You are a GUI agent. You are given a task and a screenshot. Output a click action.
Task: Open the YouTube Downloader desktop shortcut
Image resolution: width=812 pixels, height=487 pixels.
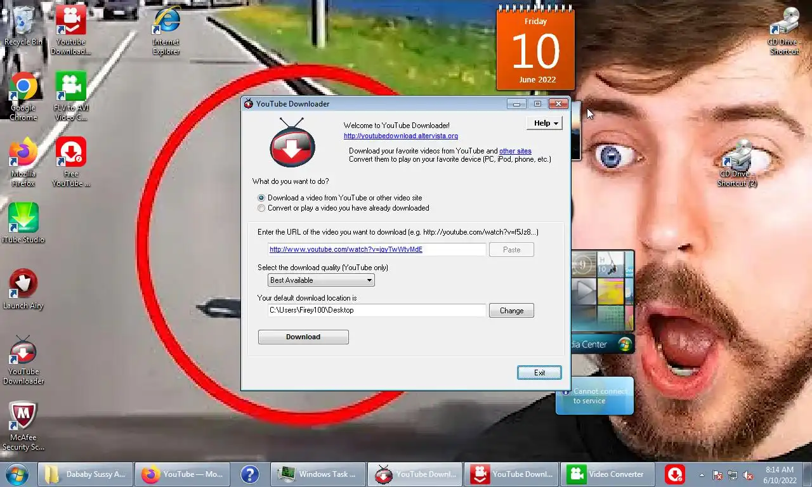[x=23, y=360]
